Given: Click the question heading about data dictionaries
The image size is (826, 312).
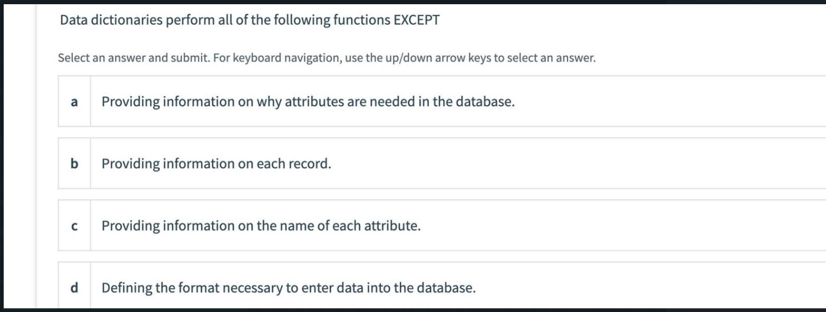Looking at the screenshot, I should click(x=249, y=21).
